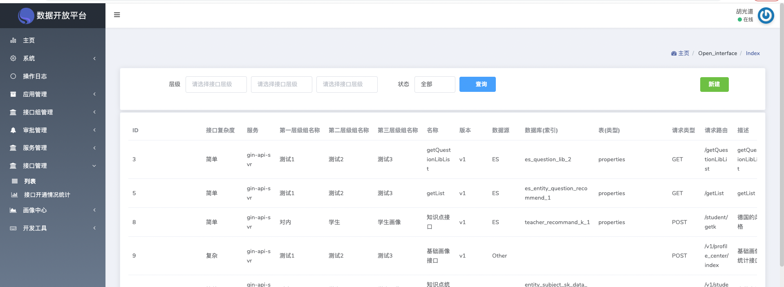Click the 画像中心 area chart icon
The width and height of the screenshot is (784, 287).
pos(13,210)
